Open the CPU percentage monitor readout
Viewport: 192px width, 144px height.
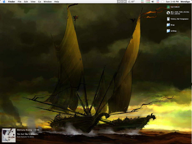(158, 1)
